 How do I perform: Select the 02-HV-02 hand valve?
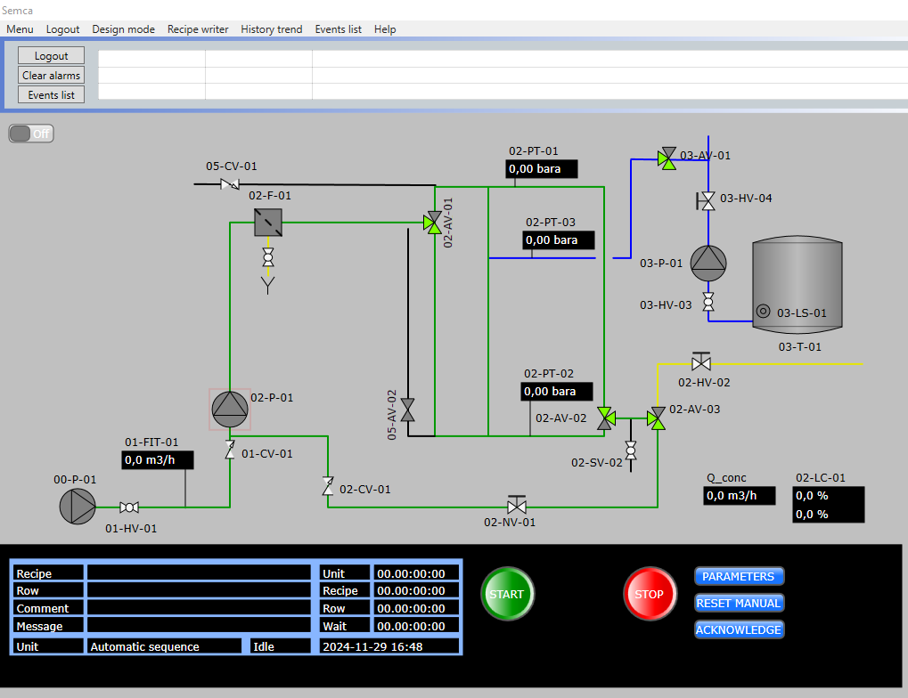(x=701, y=362)
